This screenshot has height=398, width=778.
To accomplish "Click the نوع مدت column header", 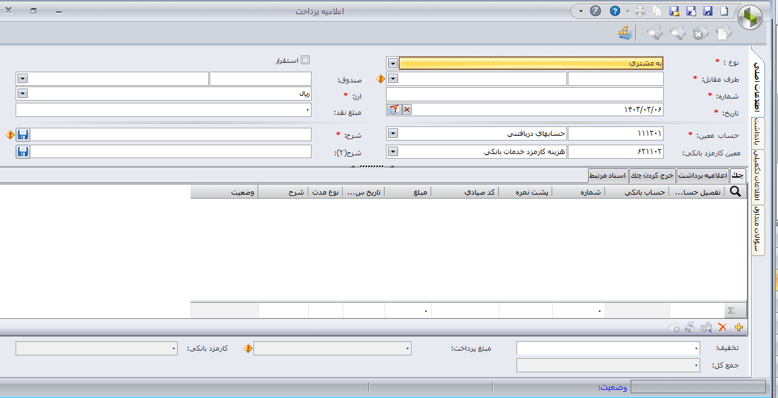I will coord(326,193).
